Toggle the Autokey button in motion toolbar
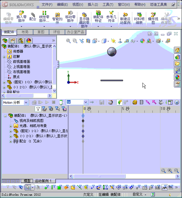Viewport: 182px width, 198px height. [119, 102]
